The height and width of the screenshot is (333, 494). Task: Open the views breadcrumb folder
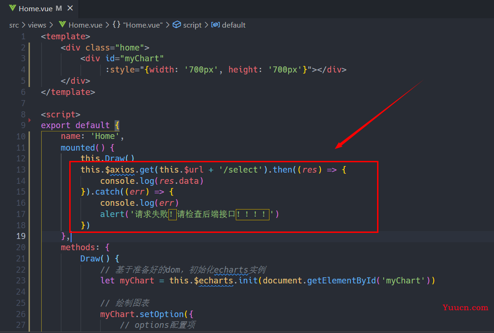coord(37,25)
